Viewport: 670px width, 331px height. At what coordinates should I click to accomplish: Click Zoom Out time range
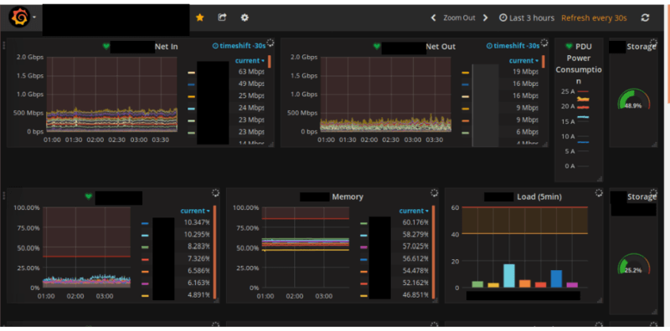pyautogui.click(x=459, y=18)
